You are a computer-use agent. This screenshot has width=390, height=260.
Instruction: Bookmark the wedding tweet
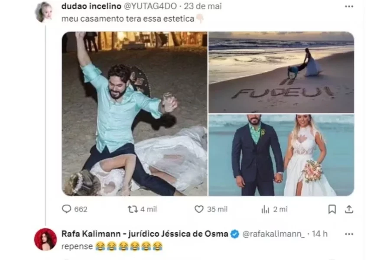332,209
